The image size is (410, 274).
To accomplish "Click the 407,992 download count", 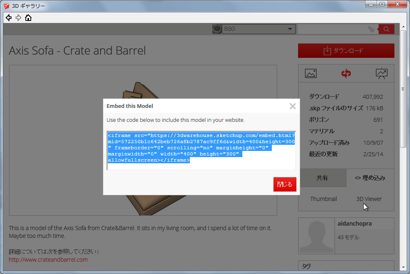I will tap(373, 97).
